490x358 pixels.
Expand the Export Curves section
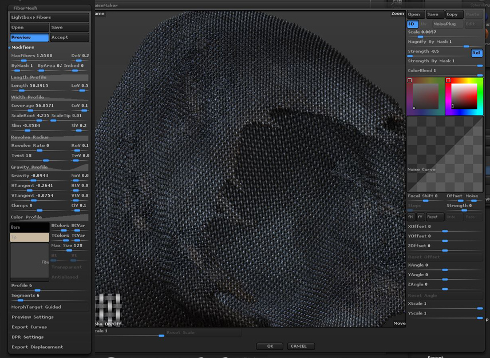(x=29, y=327)
